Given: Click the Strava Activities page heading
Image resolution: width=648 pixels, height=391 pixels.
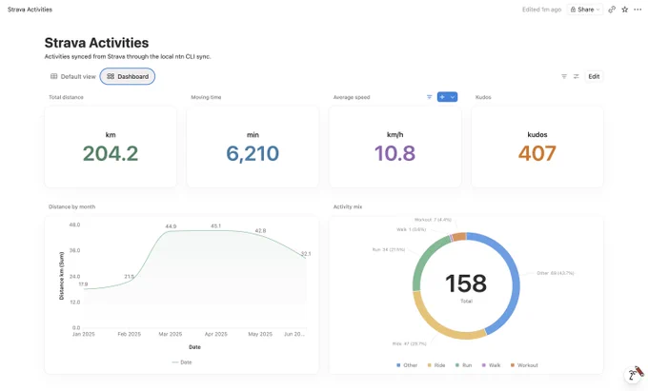Looking at the screenshot, I should coord(96,43).
